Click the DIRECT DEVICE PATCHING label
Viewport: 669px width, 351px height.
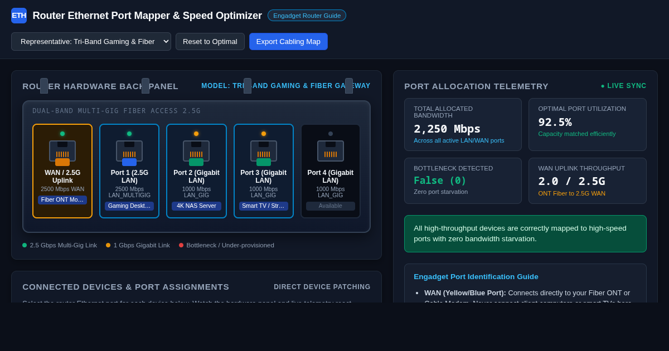click(x=322, y=287)
